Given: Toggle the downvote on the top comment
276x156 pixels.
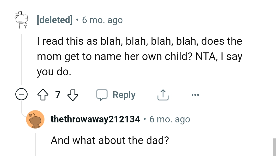Looking at the screenshot, I should (x=73, y=94).
